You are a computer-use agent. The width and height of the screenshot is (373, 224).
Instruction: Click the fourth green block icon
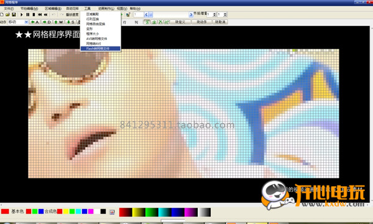167,22
